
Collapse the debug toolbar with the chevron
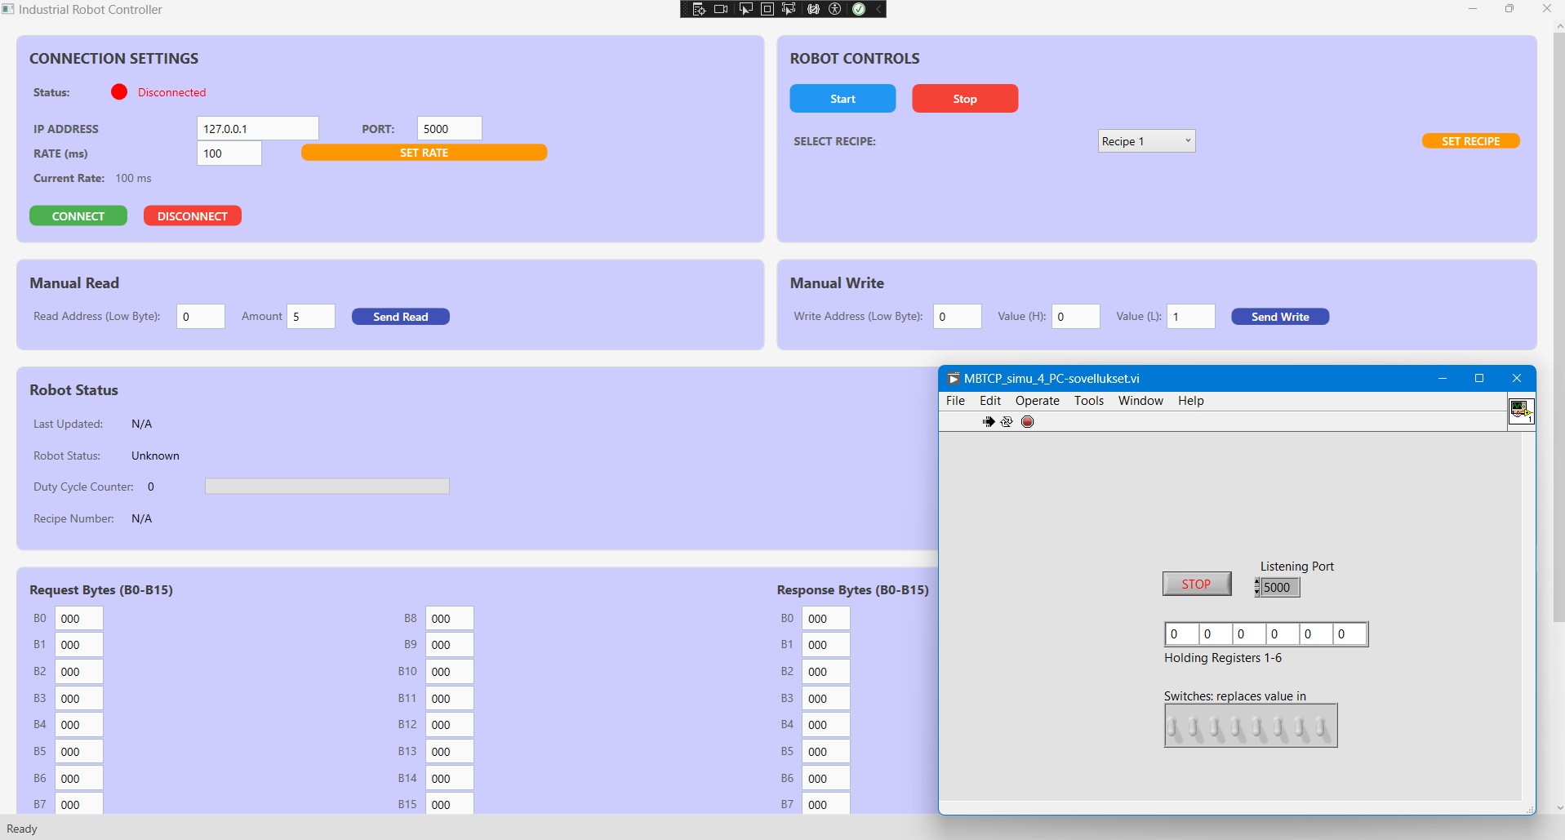point(878,9)
